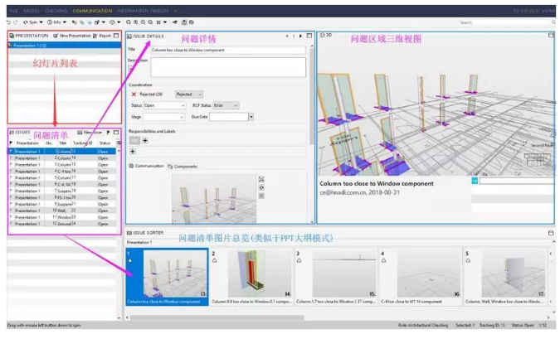Open the Stage dropdown

pos(163,117)
